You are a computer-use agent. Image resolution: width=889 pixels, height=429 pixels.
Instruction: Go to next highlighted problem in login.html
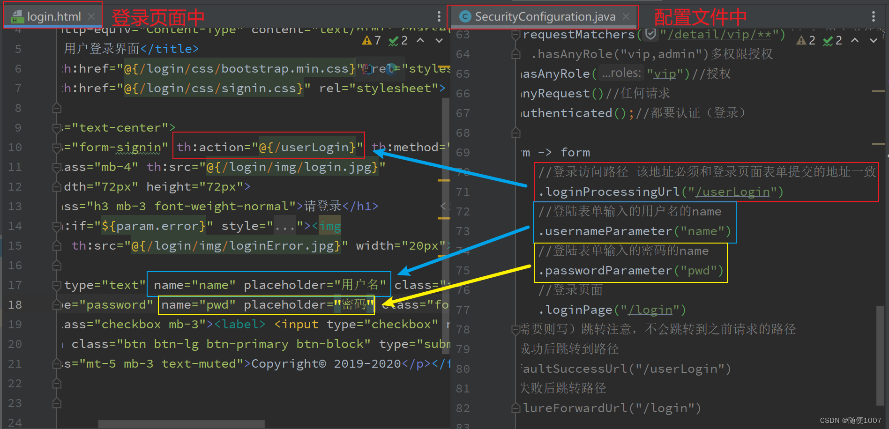tap(439, 41)
